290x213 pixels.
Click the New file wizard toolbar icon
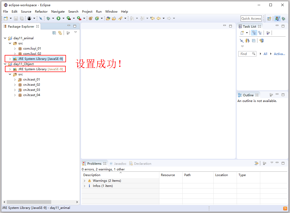[x=6, y=18]
